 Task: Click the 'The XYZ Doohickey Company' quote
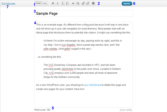pos(82,71)
